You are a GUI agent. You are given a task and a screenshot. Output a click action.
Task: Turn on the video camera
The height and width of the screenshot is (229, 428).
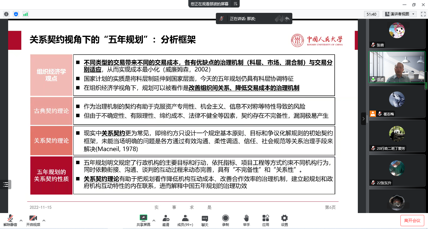[33, 220]
